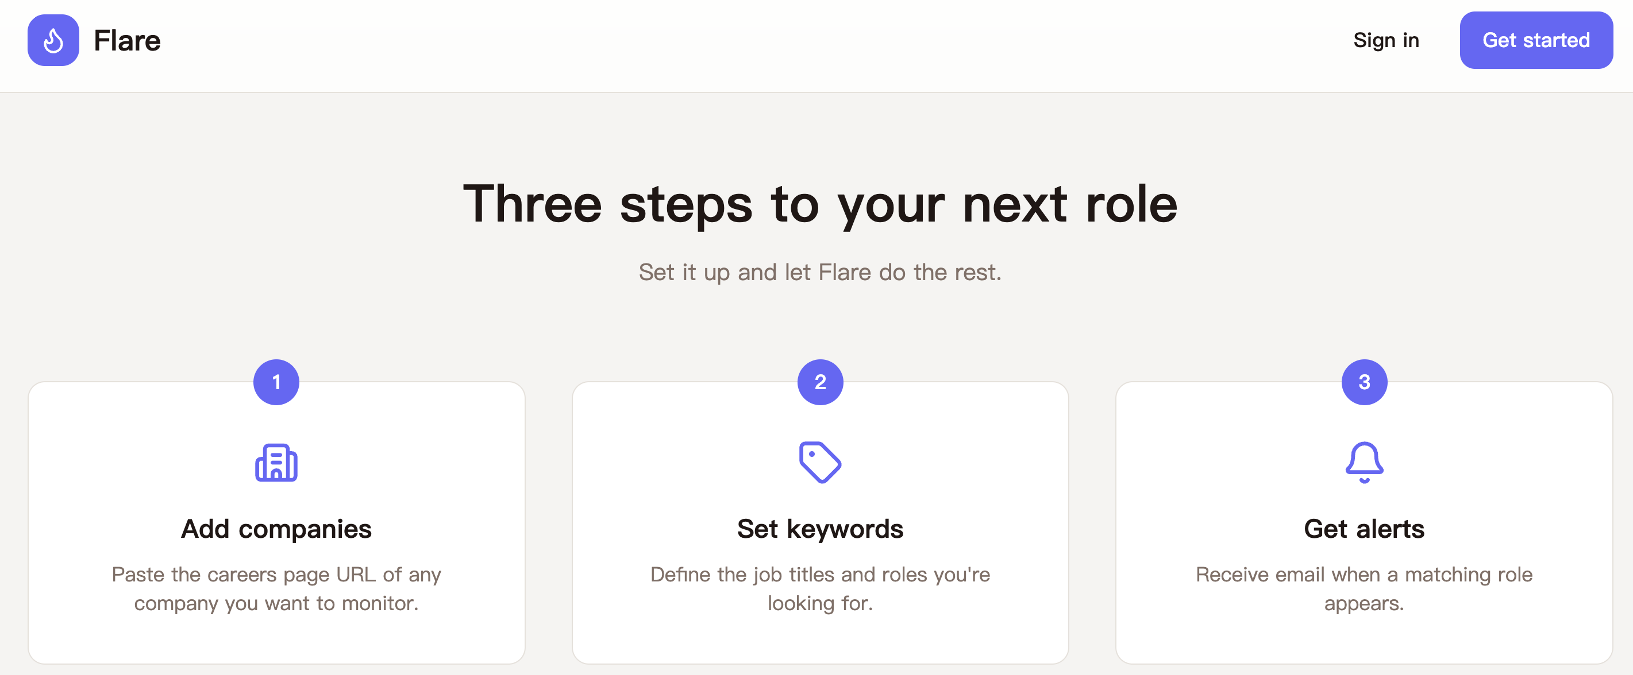The width and height of the screenshot is (1633, 675).
Task: Click the step 2 number badge
Action: [820, 382]
